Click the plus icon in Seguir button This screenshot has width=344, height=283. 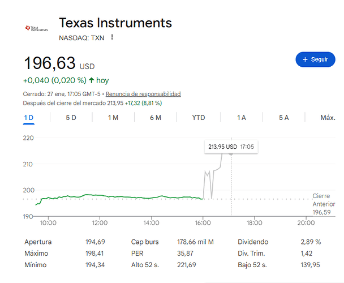tap(306, 59)
